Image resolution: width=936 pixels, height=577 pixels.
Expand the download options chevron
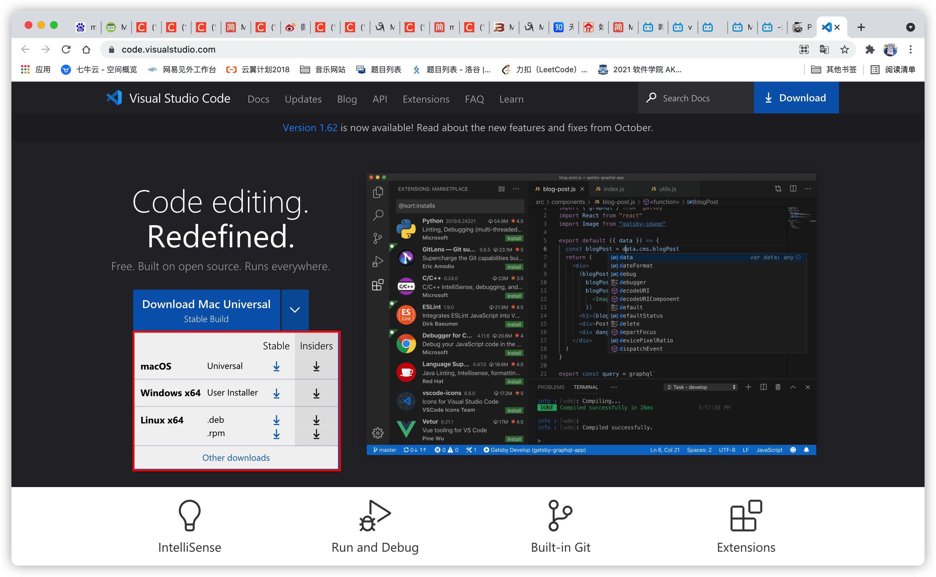tap(295, 310)
